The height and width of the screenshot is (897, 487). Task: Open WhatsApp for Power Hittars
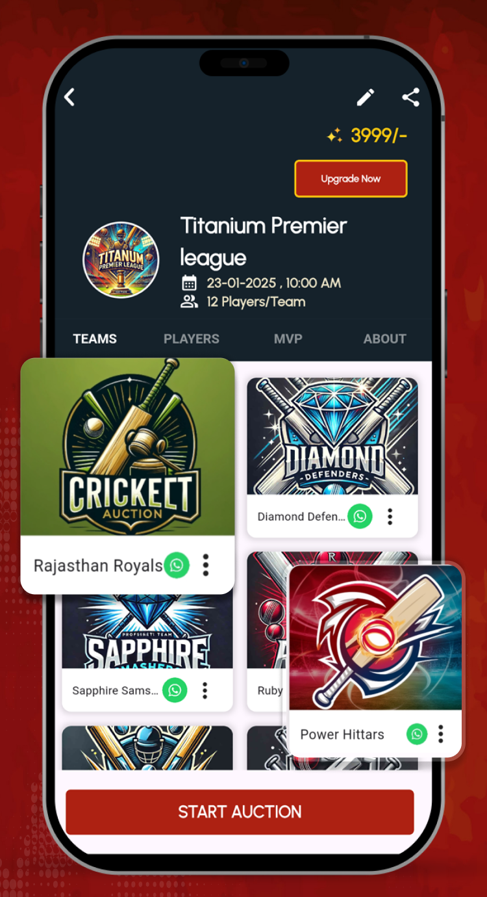pyautogui.click(x=417, y=734)
